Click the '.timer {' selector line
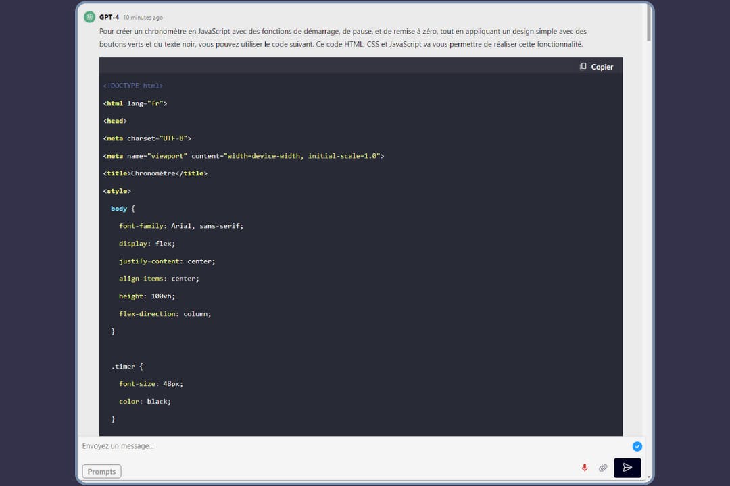The width and height of the screenshot is (730, 486). [127, 367]
